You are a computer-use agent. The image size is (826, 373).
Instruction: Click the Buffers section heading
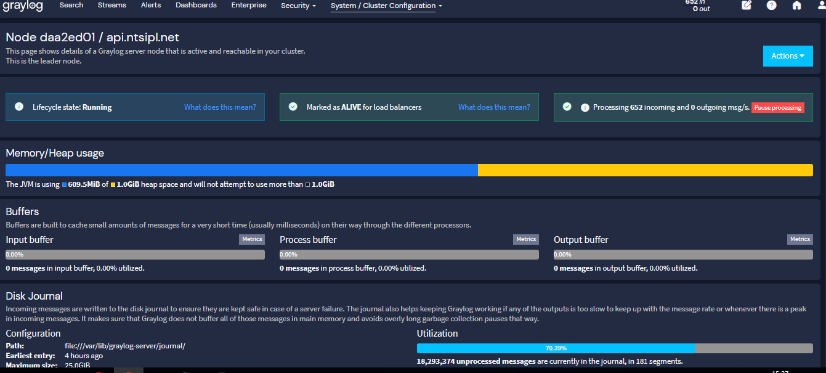point(22,211)
